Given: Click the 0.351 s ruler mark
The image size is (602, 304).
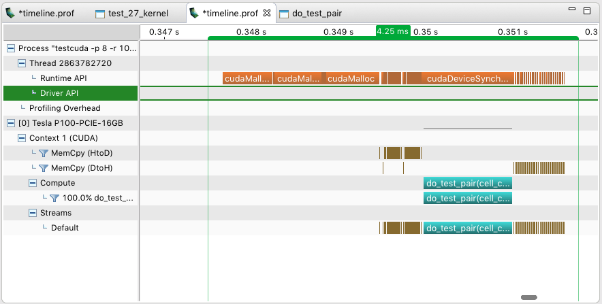Looking at the screenshot, I should click(513, 32).
